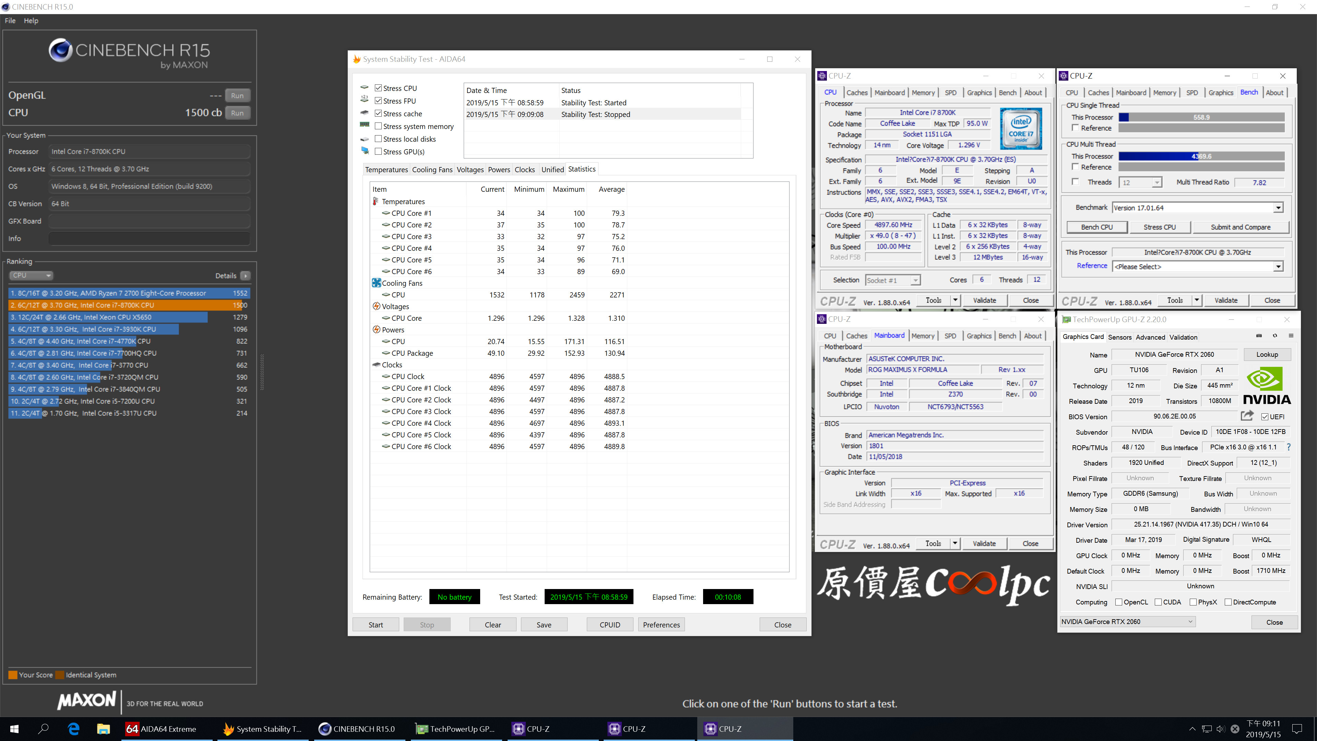1317x741 pixels.
Task: Click the Clocks group icon
Action: [x=376, y=365]
